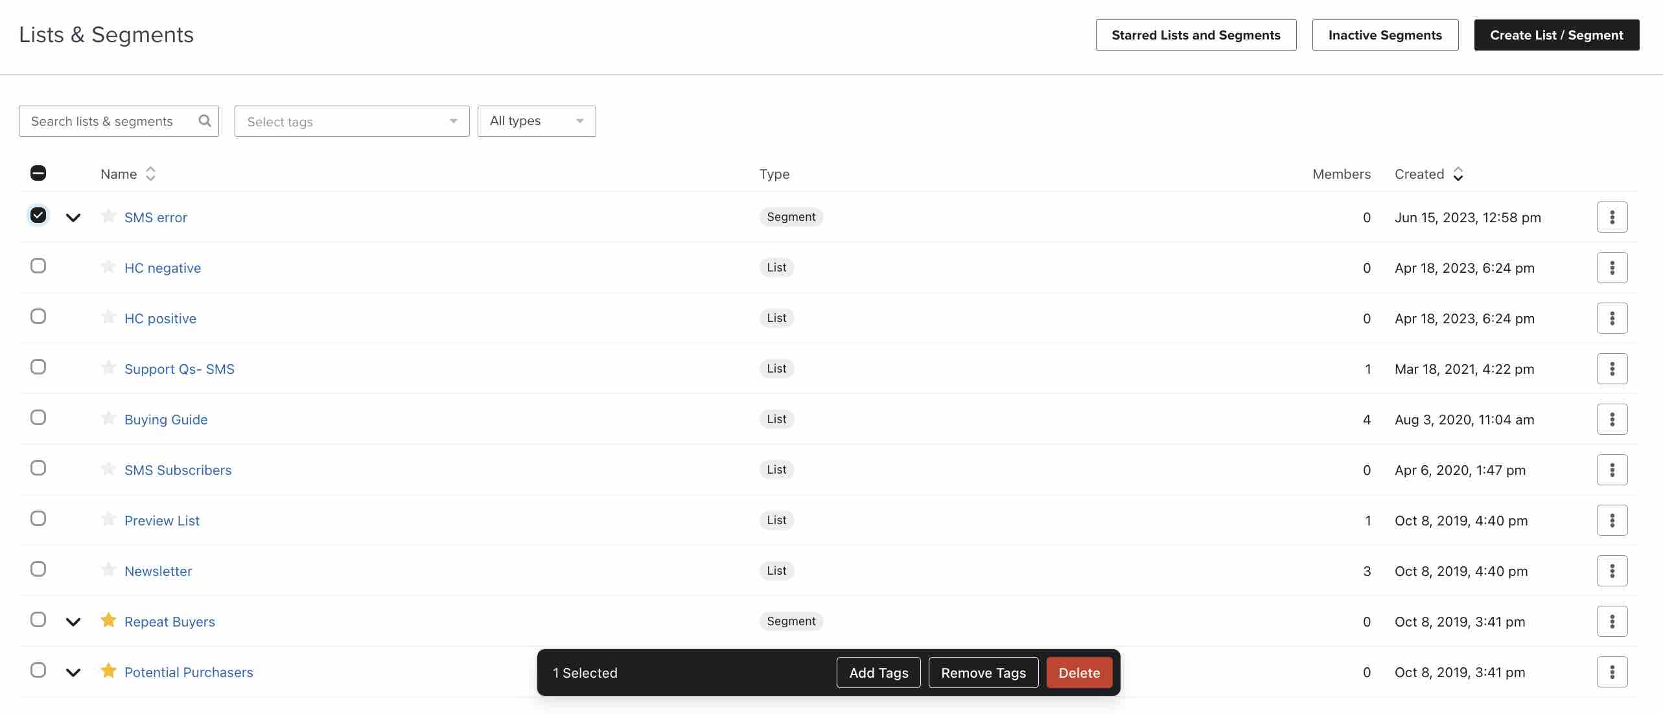The height and width of the screenshot is (714, 1663).
Task: Toggle the select-all checkbox at top of list
Action: (37, 173)
